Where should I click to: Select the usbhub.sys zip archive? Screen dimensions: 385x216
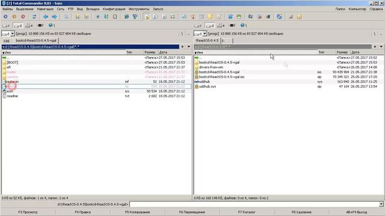click(289, 86)
